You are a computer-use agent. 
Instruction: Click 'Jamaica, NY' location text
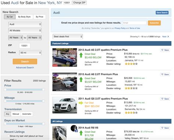point(131,60)
